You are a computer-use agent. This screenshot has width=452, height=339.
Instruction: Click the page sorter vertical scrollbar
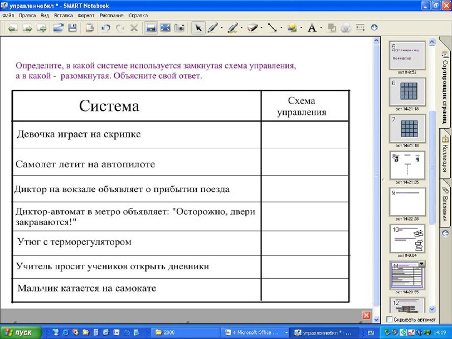tap(431, 167)
